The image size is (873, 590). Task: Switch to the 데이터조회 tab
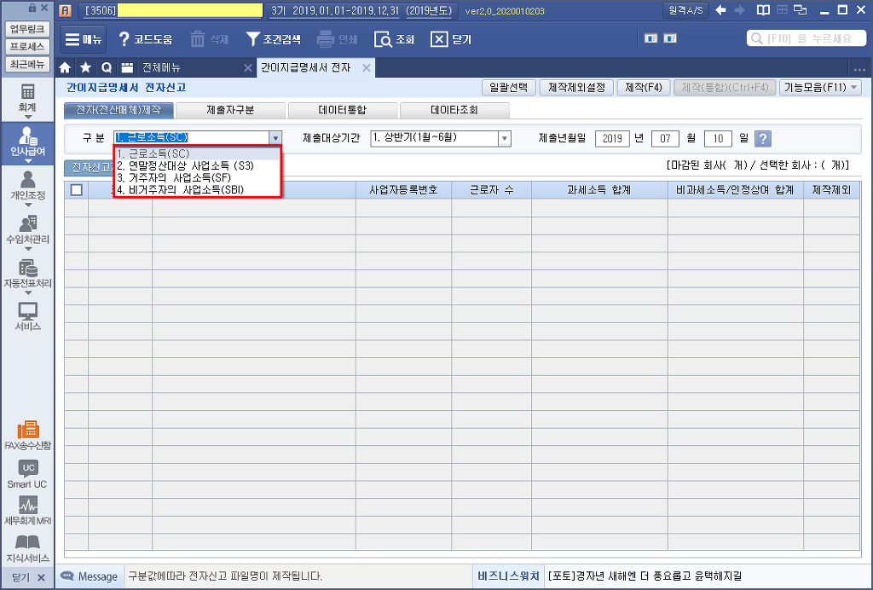click(x=454, y=110)
